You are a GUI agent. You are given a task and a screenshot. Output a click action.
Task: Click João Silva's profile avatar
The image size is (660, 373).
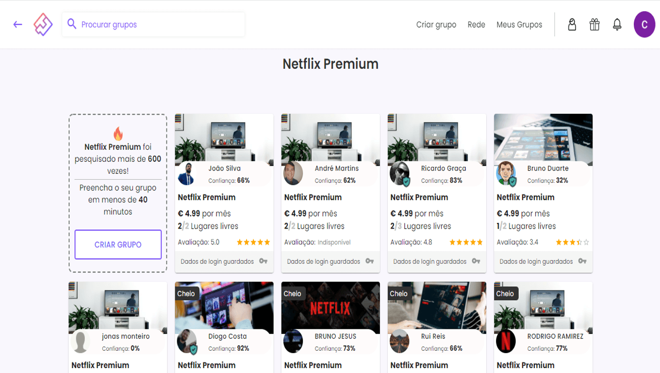[187, 174]
